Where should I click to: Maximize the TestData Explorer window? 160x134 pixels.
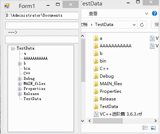pos(138,2)
